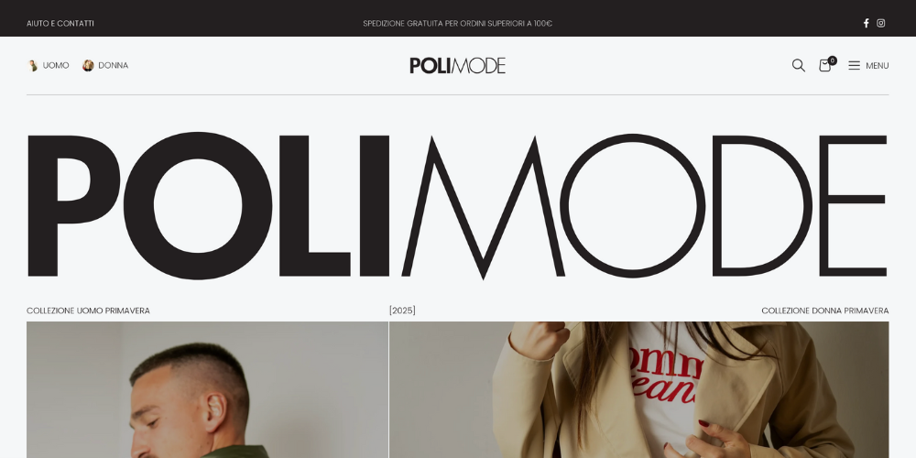This screenshot has width=916, height=458.
Task: Click the [2025] label
Action: [x=402, y=311]
